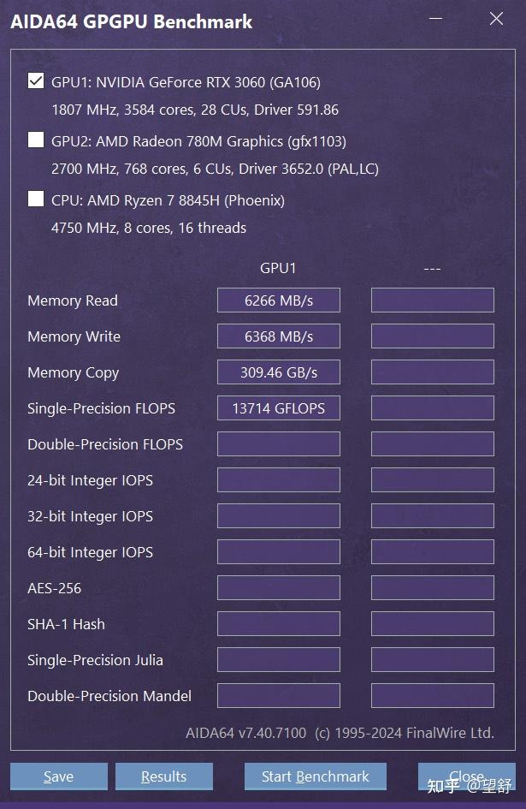The width and height of the screenshot is (526, 809).
Task: Open the Results button
Action: point(164,776)
